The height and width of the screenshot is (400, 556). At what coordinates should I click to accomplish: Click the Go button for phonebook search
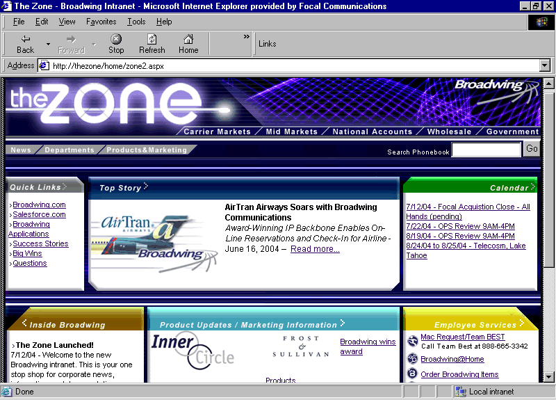[532, 149]
